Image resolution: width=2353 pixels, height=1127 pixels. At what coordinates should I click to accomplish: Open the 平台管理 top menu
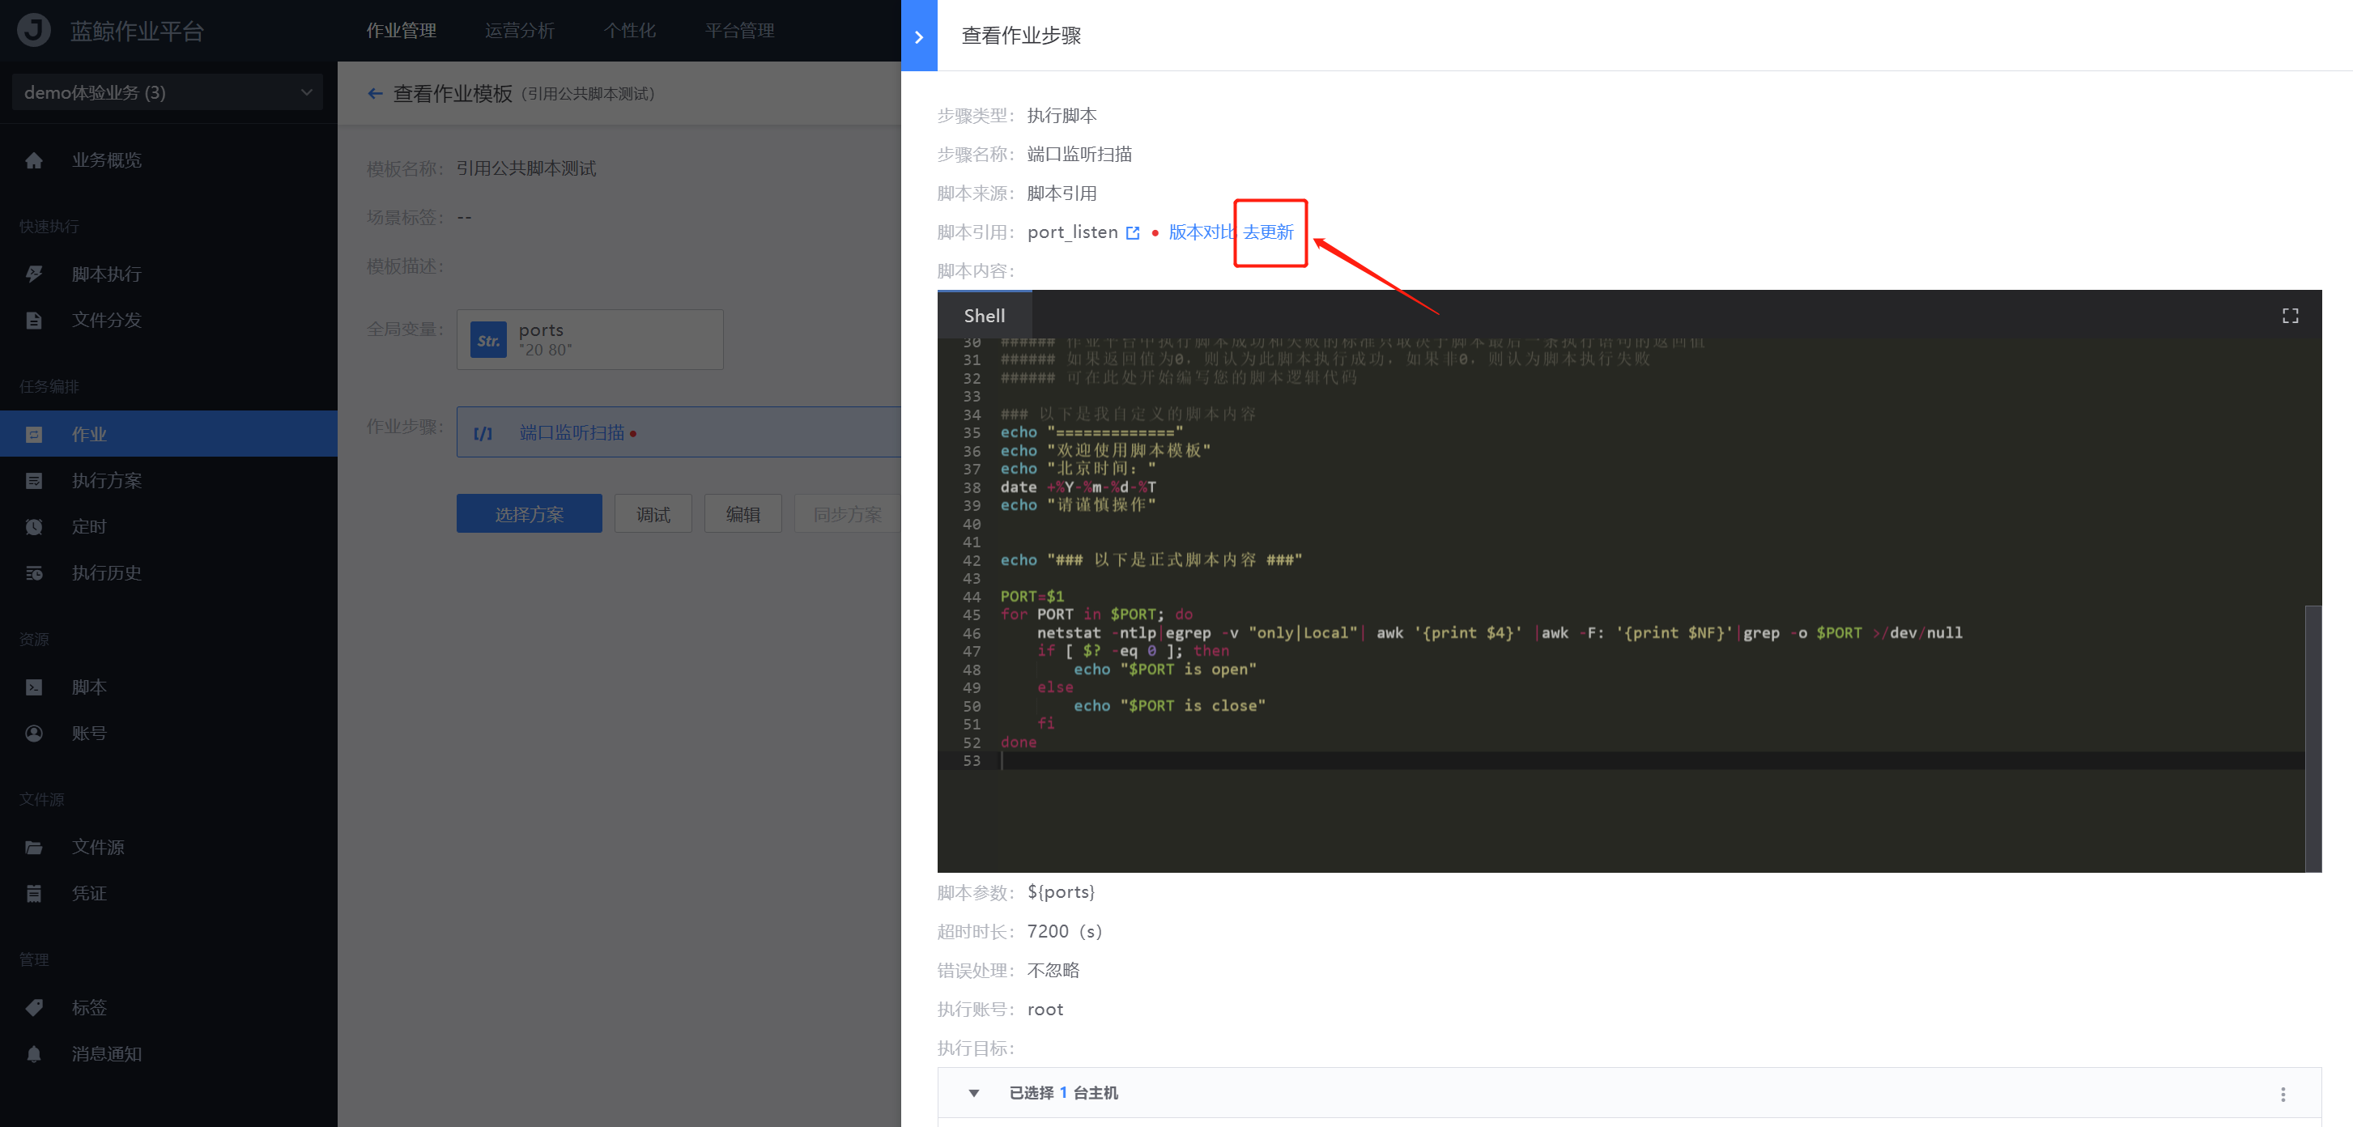click(739, 30)
